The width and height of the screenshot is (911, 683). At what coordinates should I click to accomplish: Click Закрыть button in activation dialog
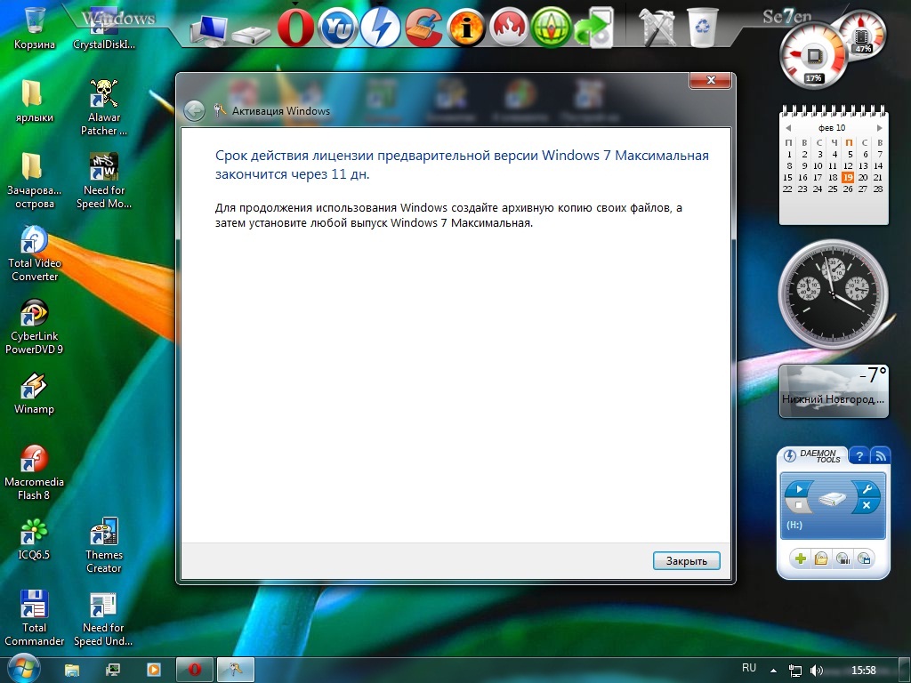[x=686, y=560]
